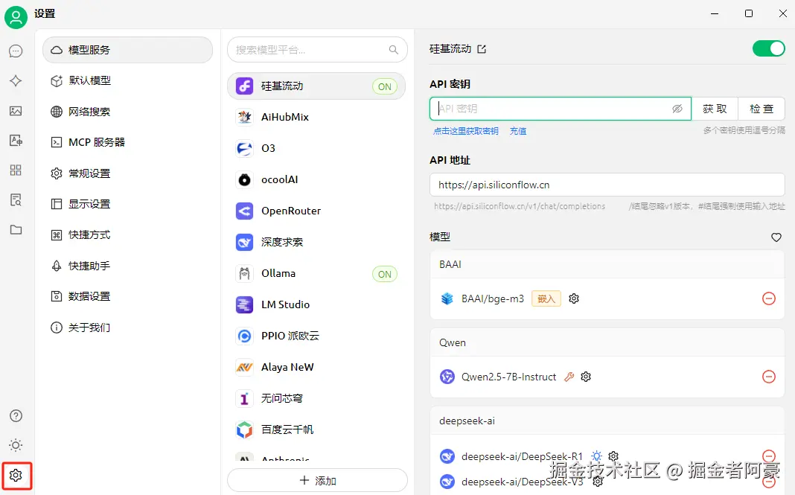Click the reasoning icon on DeepSeek-R1
This screenshot has height=495, width=795.
(x=597, y=456)
